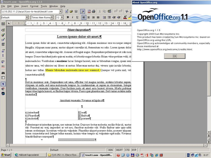Viewport: 211px width, 158px height.
Task: Click the Cut scissors icon
Action: (x=100, y=11)
